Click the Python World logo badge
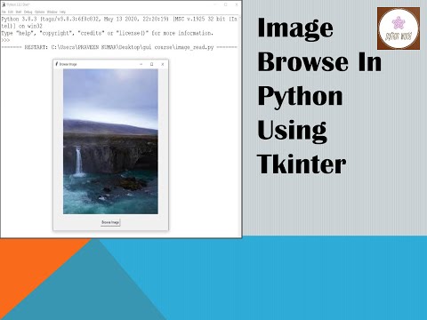The image size is (427, 320). tap(399, 28)
